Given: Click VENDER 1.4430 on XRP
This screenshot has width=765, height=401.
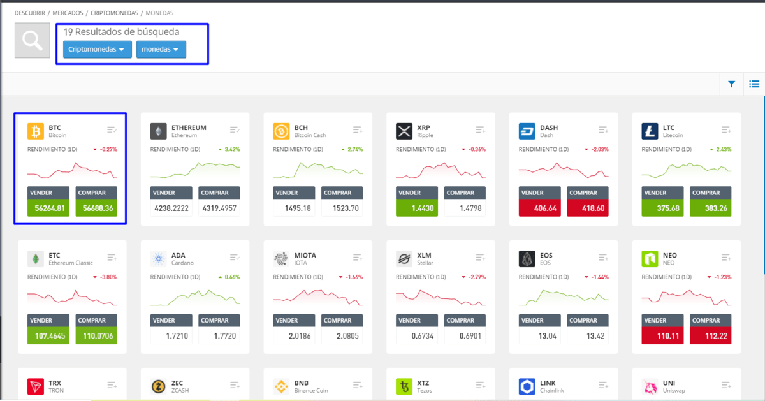Looking at the screenshot, I should 418,201.
